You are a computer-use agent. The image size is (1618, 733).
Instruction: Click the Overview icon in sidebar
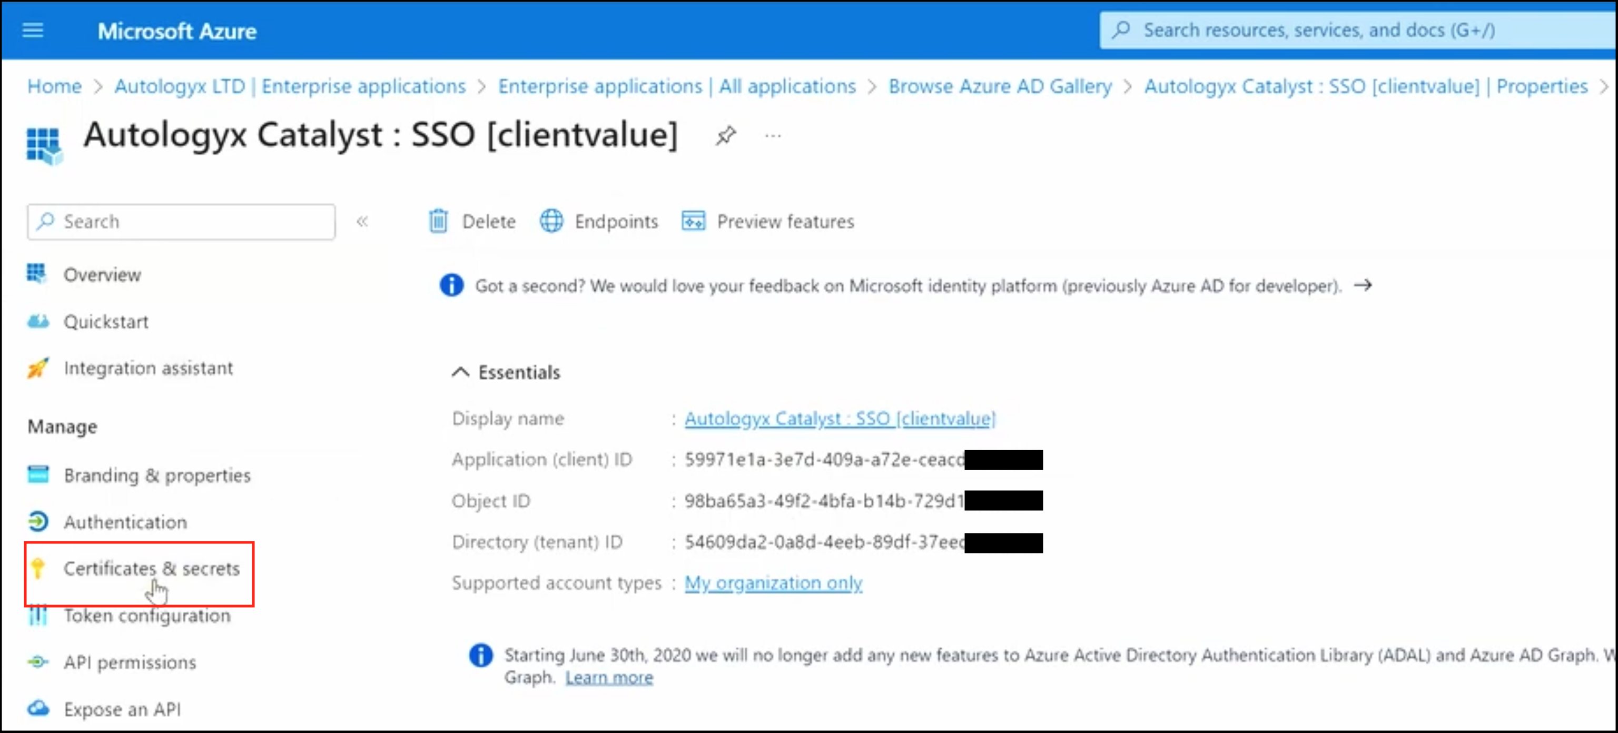[x=36, y=274]
